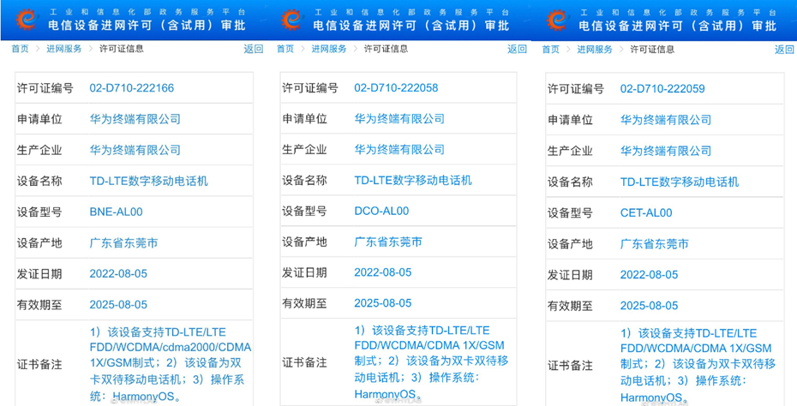Viewport: 797px width, 406px height.
Task: Click 广东省东莞市 on the BNE-AL00 page
Action: point(123,243)
